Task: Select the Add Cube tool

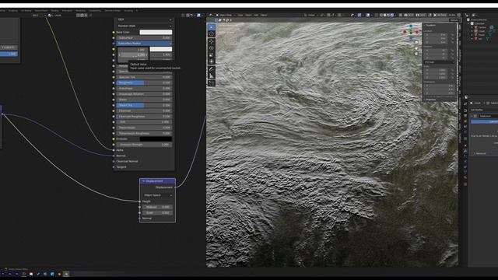Action: point(211,83)
